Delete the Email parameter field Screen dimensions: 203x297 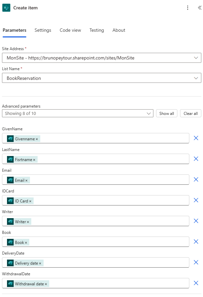click(x=196, y=180)
